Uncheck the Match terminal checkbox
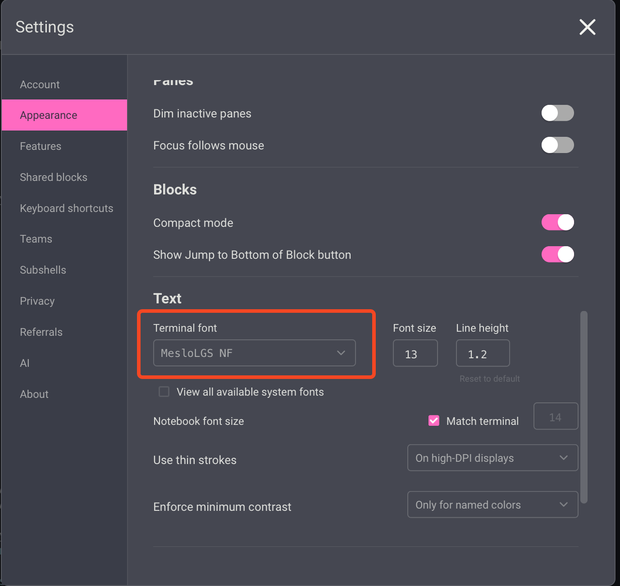Screen dimensions: 620x586 coord(433,420)
